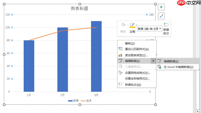Click the Edit Data icon in submenu
This screenshot has width=201, height=113.
[159, 61]
